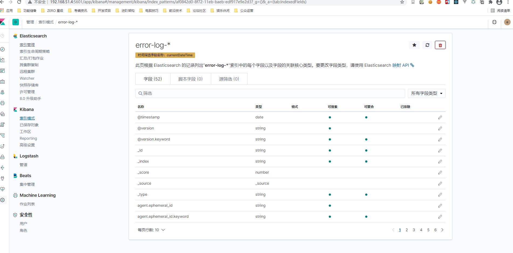Screen dimensions: 513x253
Task: Edit the _score field pencil icon
Action: click(x=440, y=173)
